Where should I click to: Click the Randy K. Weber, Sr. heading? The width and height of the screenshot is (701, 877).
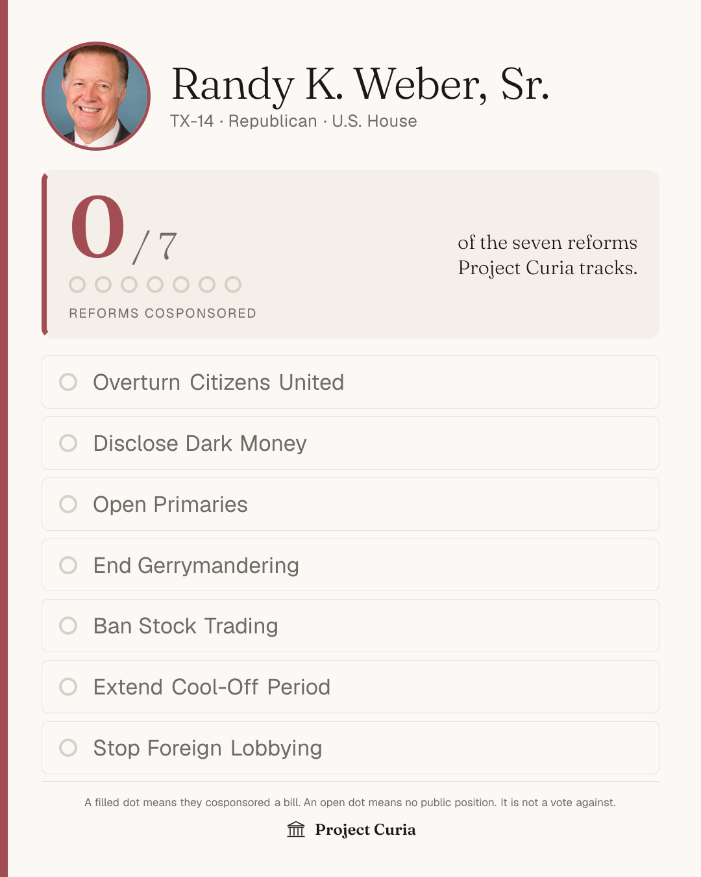click(360, 84)
